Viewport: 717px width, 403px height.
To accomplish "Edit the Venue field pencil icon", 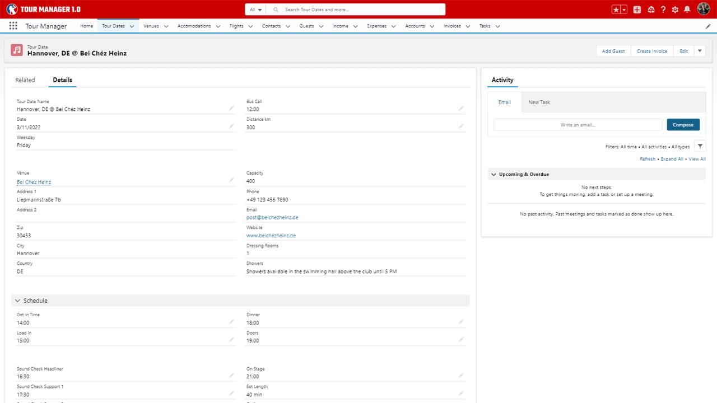I will coord(231,180).
